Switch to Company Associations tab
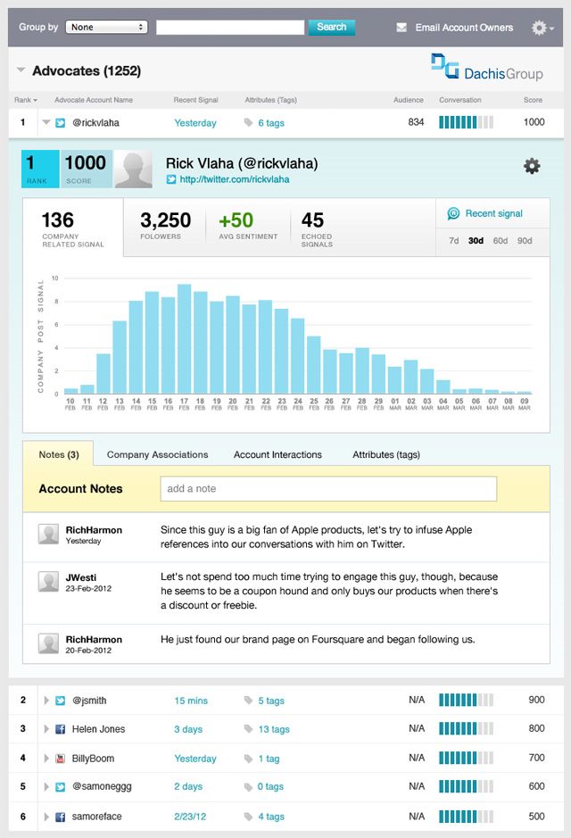Viewport: 571px width, 838px height. point(158,455)
